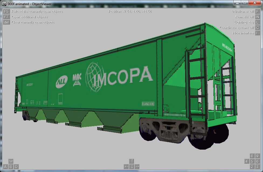Click the A camera movement key
This screenshot has width=263, height=172.
coord(5,167)
